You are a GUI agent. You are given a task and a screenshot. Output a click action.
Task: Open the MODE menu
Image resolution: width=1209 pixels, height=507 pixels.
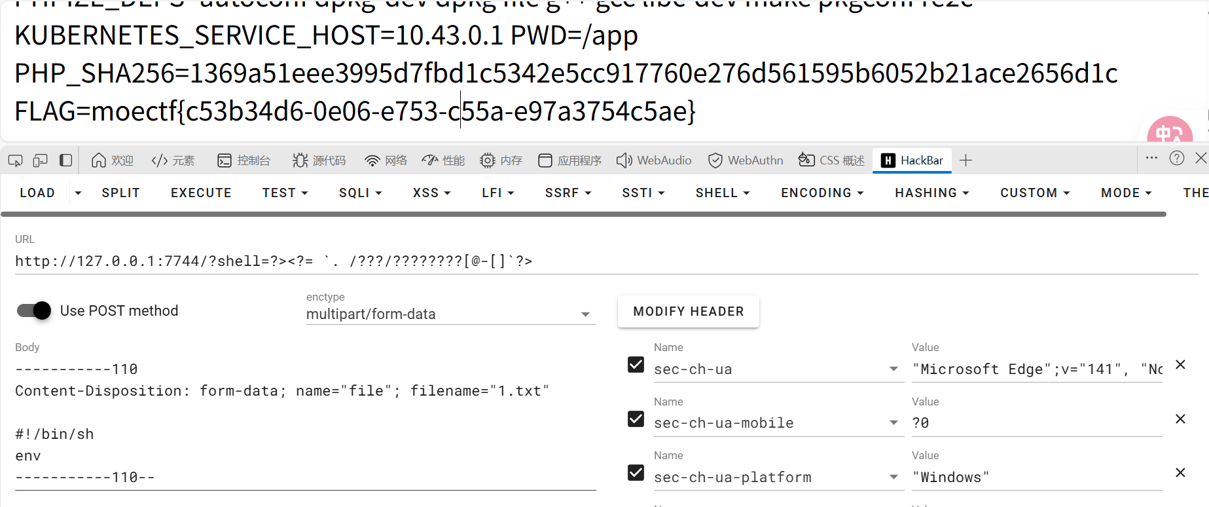pyautogui.click(x=1126, y=193)
